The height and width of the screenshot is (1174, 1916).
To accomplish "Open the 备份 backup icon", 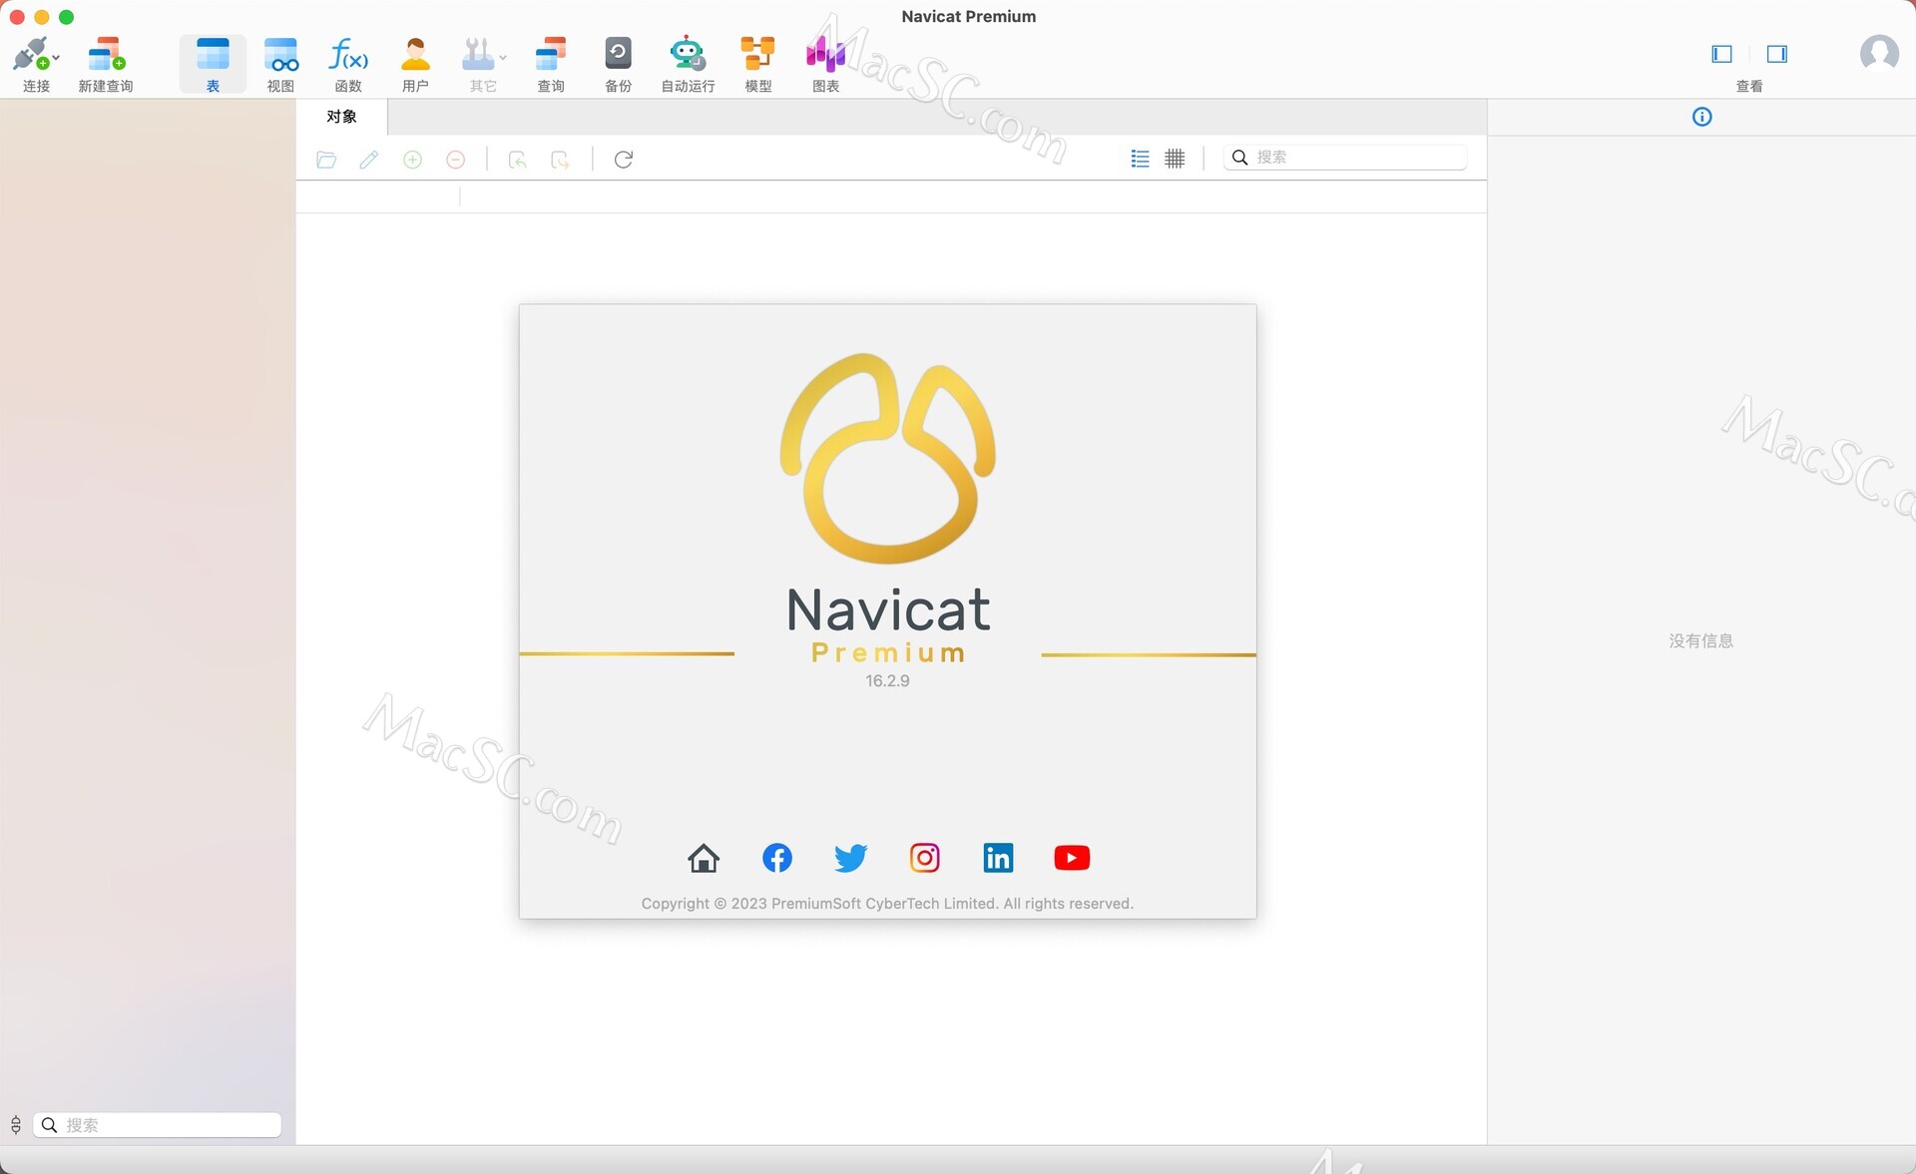I will click(x=618, y=54).
